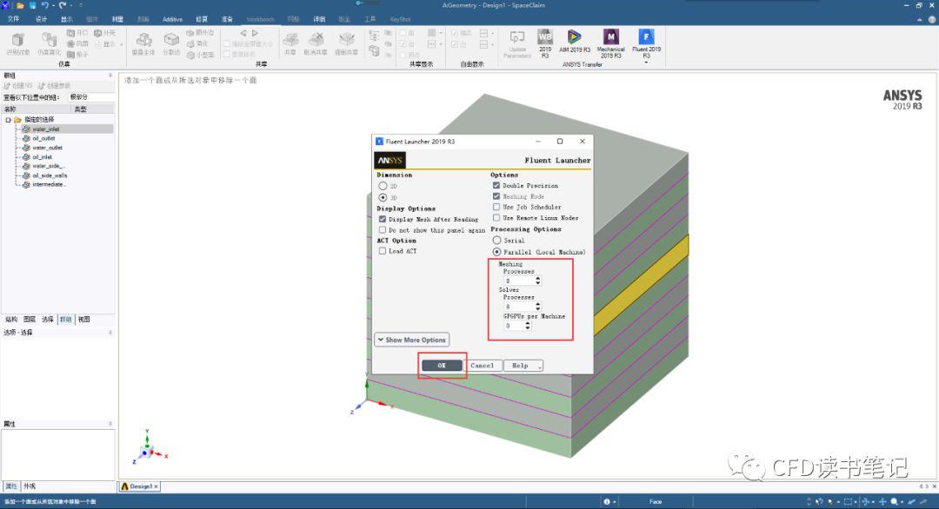
Task: Click the AIM 2019 R3 icon
Action: (575, 37)
